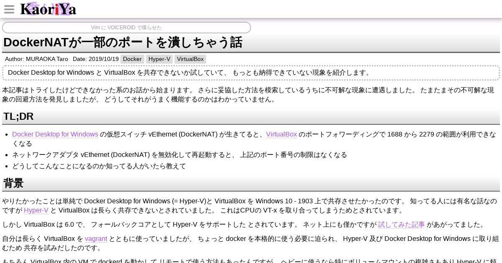Click the 'TL;DR' section heading
Image resolution: width=502 pixels, height=263 pixels.
tap(18, 116)
